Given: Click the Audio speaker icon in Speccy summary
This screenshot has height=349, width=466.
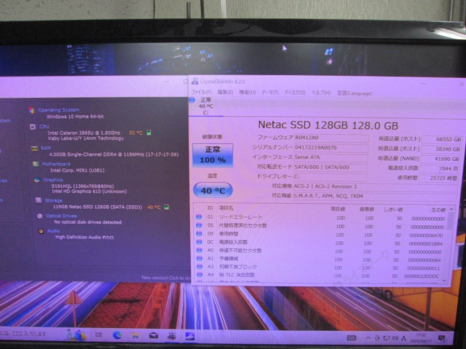Looking at the screenshot, I should tap(41, 231).
